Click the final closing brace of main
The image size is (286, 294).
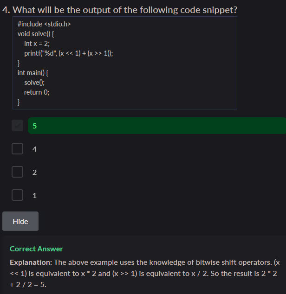click(19, 102)
